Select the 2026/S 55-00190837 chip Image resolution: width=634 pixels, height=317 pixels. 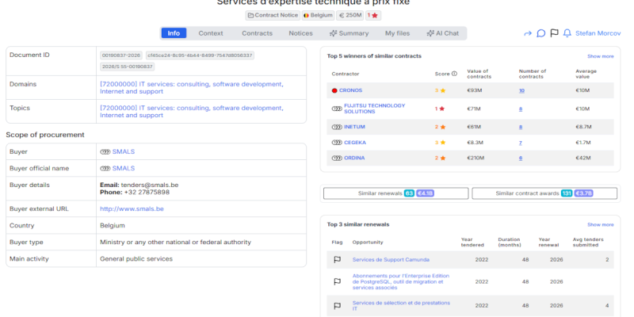[128, 67]
